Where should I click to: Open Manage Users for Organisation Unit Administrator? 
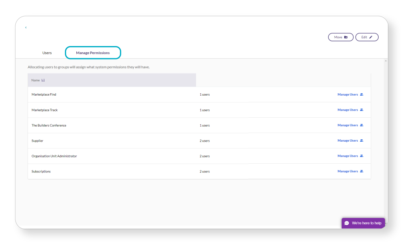pos(348,156)
